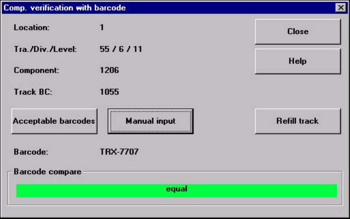Choose Manual input for barcode

pyautogui.click(x=151, y=121)
